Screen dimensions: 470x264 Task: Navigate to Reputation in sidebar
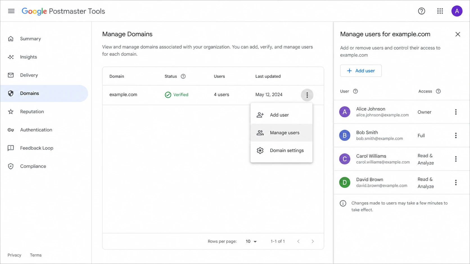[x=44, y=112]
